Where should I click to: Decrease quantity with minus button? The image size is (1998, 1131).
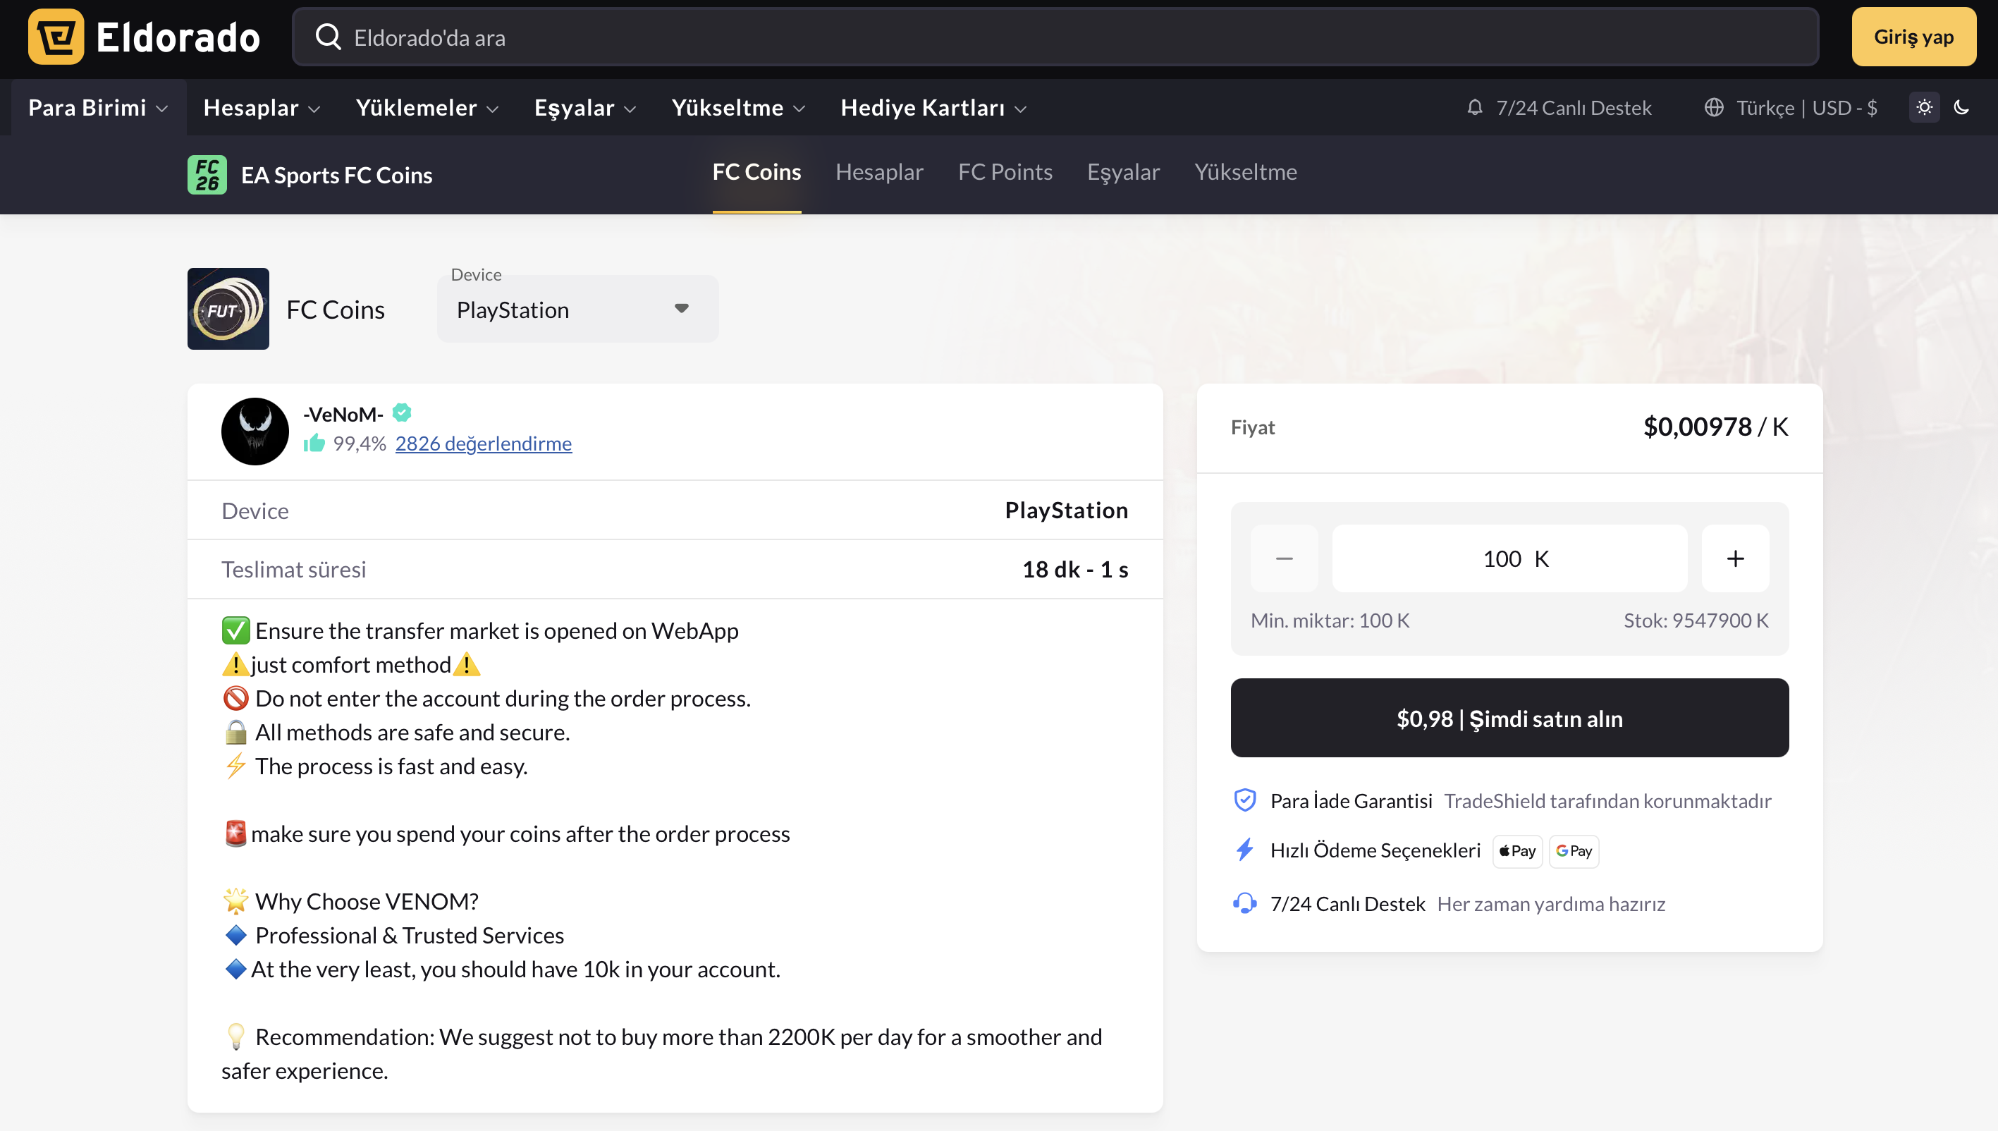tap(1284, 558)
